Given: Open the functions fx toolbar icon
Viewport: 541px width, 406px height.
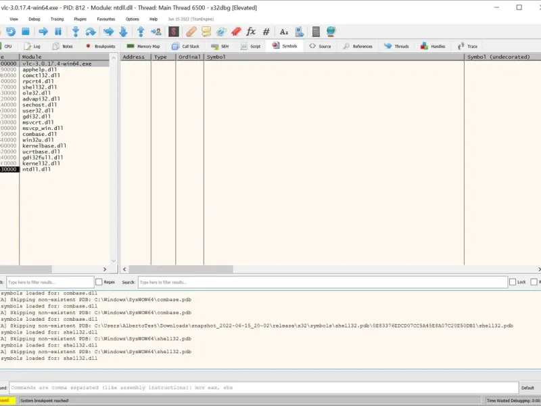Looking at the screenshot, I should [251, 32].
